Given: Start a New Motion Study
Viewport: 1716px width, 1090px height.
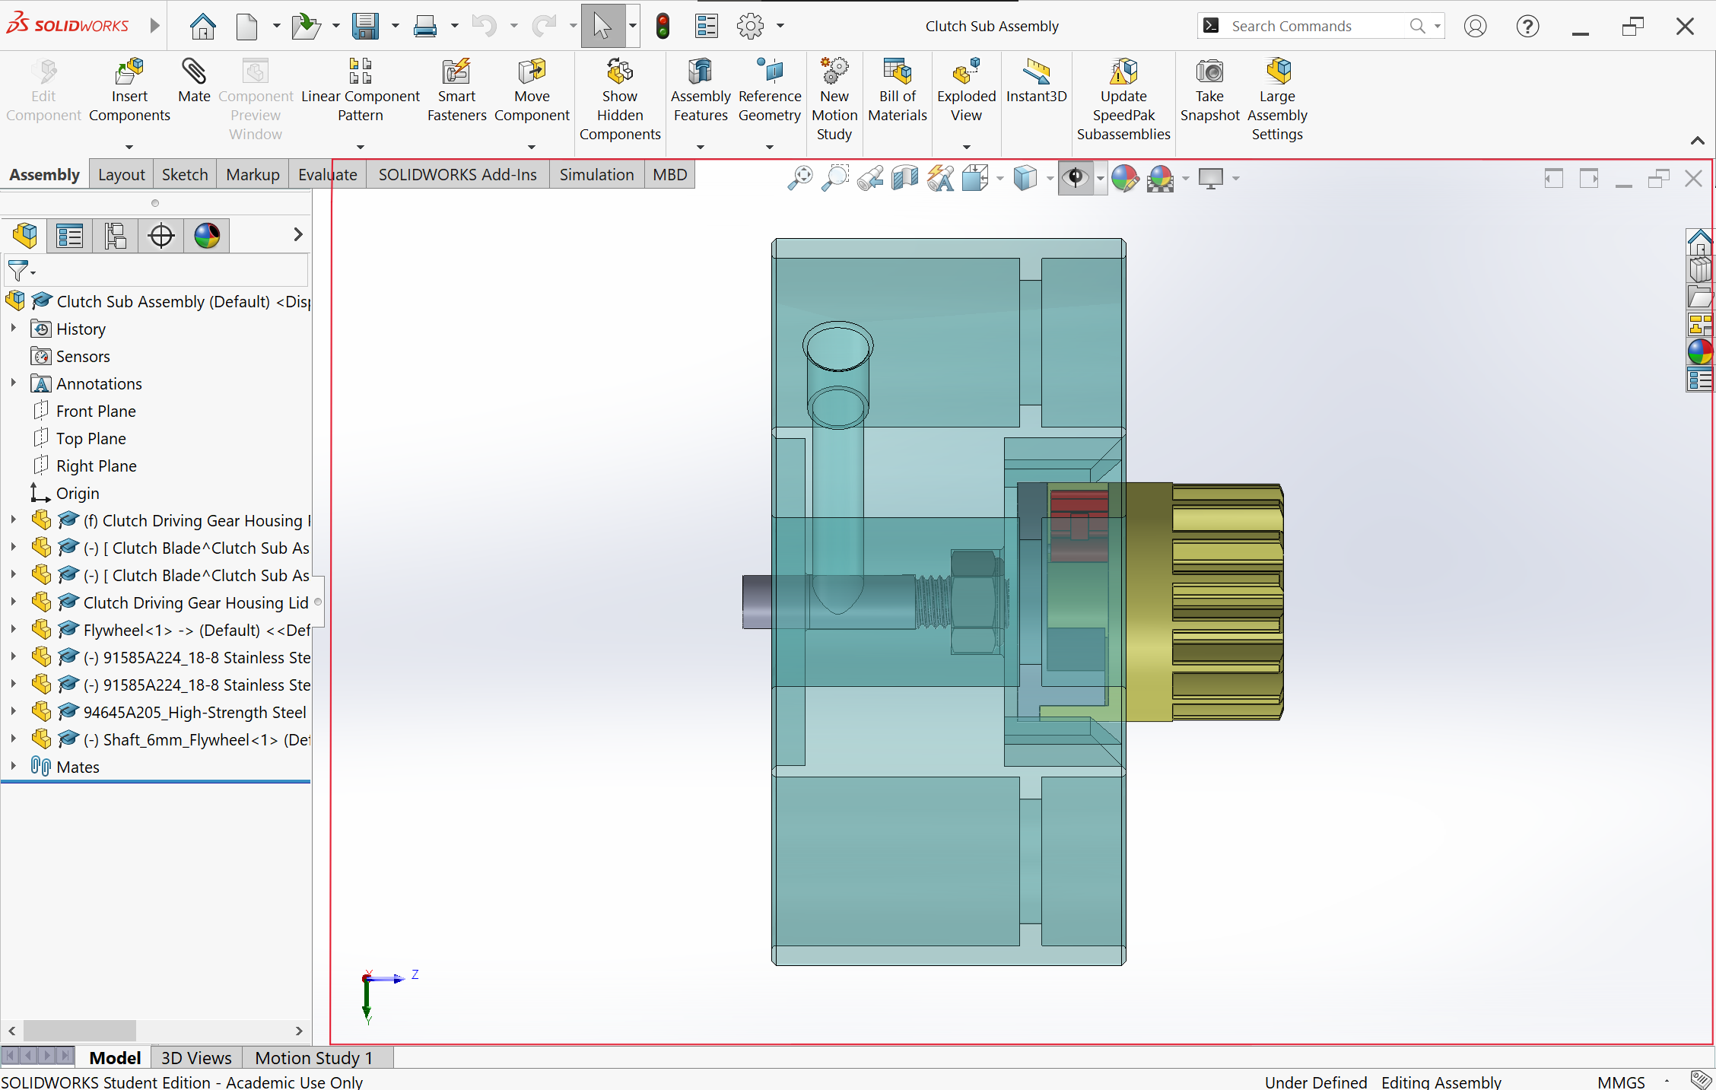Looking at the screenshot, I should pyautogui.click(x=834, y=100).
